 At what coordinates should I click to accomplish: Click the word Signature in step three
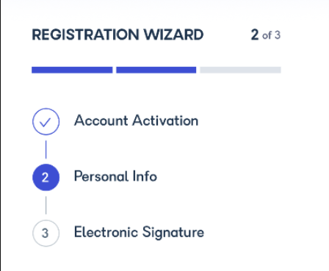click(x=173, y=233)
